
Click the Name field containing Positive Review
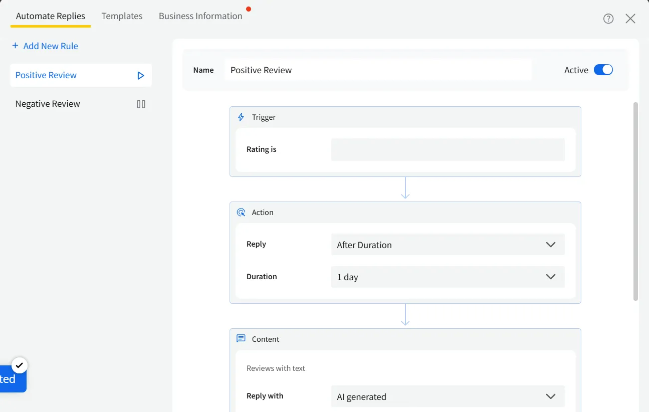[x=378, y=70]
